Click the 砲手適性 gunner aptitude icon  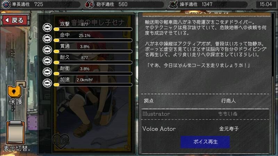(x=90, y=5)
